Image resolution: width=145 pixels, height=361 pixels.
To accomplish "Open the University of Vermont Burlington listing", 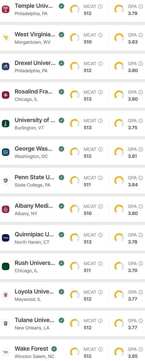I will [x=72, y=124].
